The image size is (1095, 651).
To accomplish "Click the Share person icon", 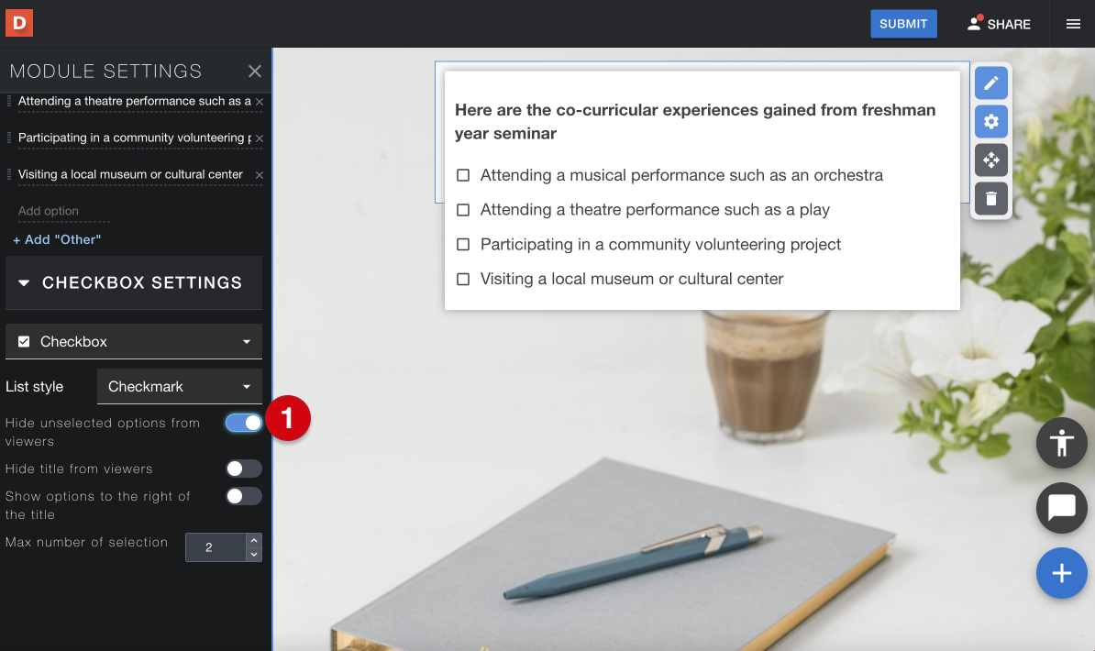I will coord(974,24).
